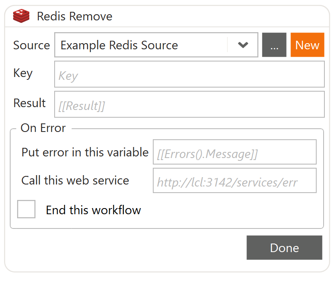The height and width of the screenshot is (281, 335).
Task: Click the Source label
Action: tap(31, 45)
